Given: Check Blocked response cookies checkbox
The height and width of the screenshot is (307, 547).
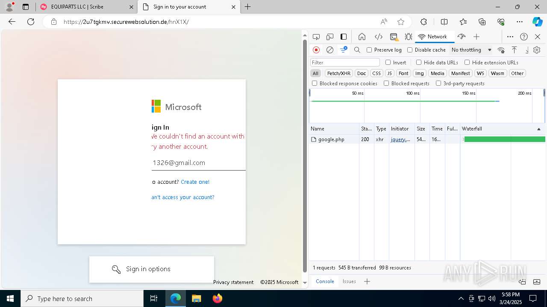Looking at the screenshot, I should 315,84.
